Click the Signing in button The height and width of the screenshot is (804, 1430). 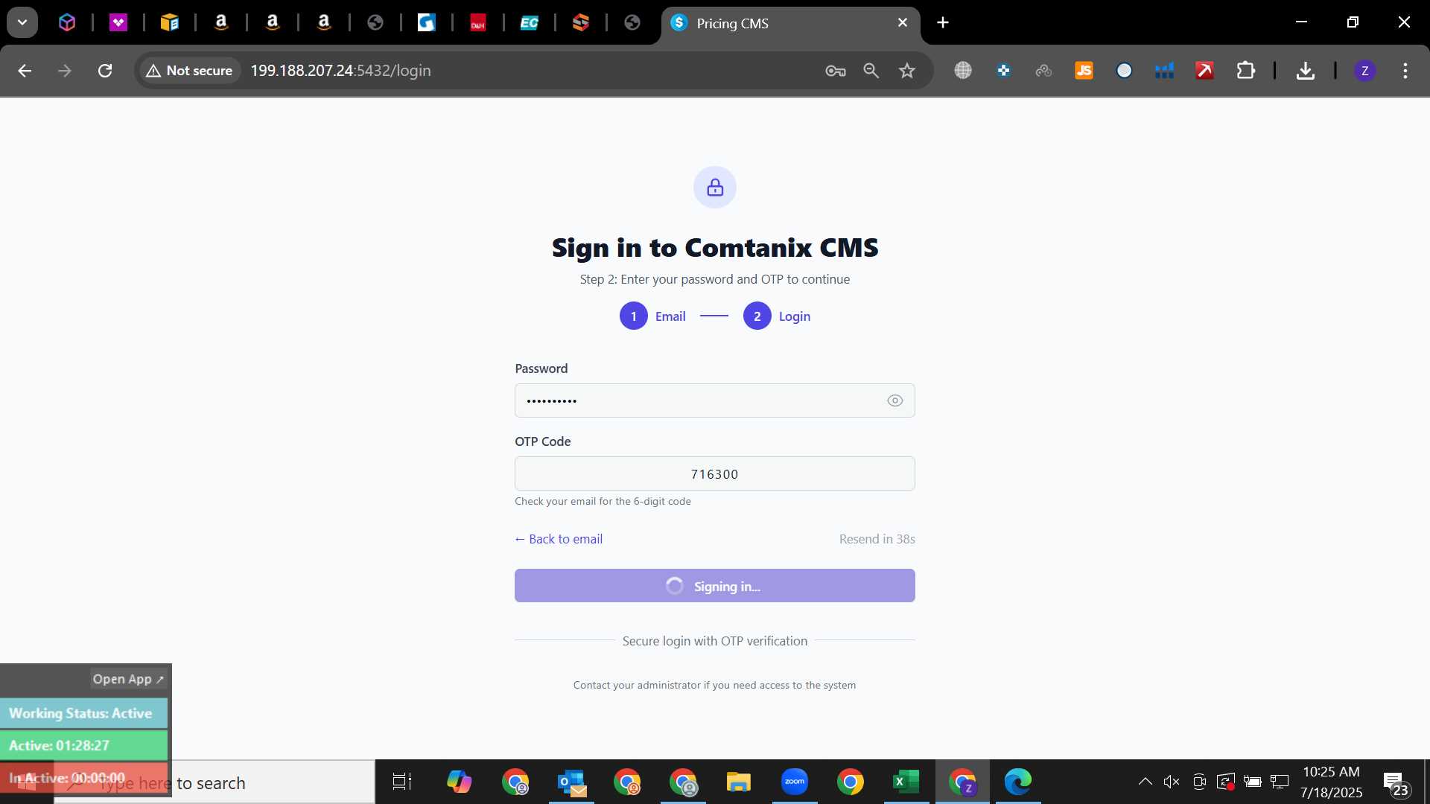714,586
